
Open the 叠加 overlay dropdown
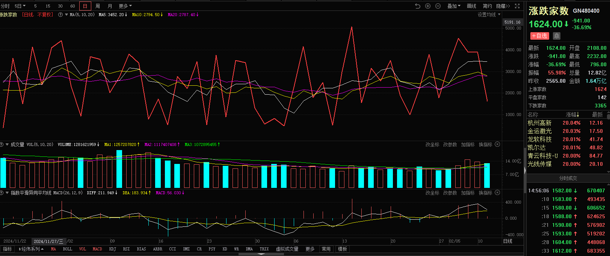point(453,6)
